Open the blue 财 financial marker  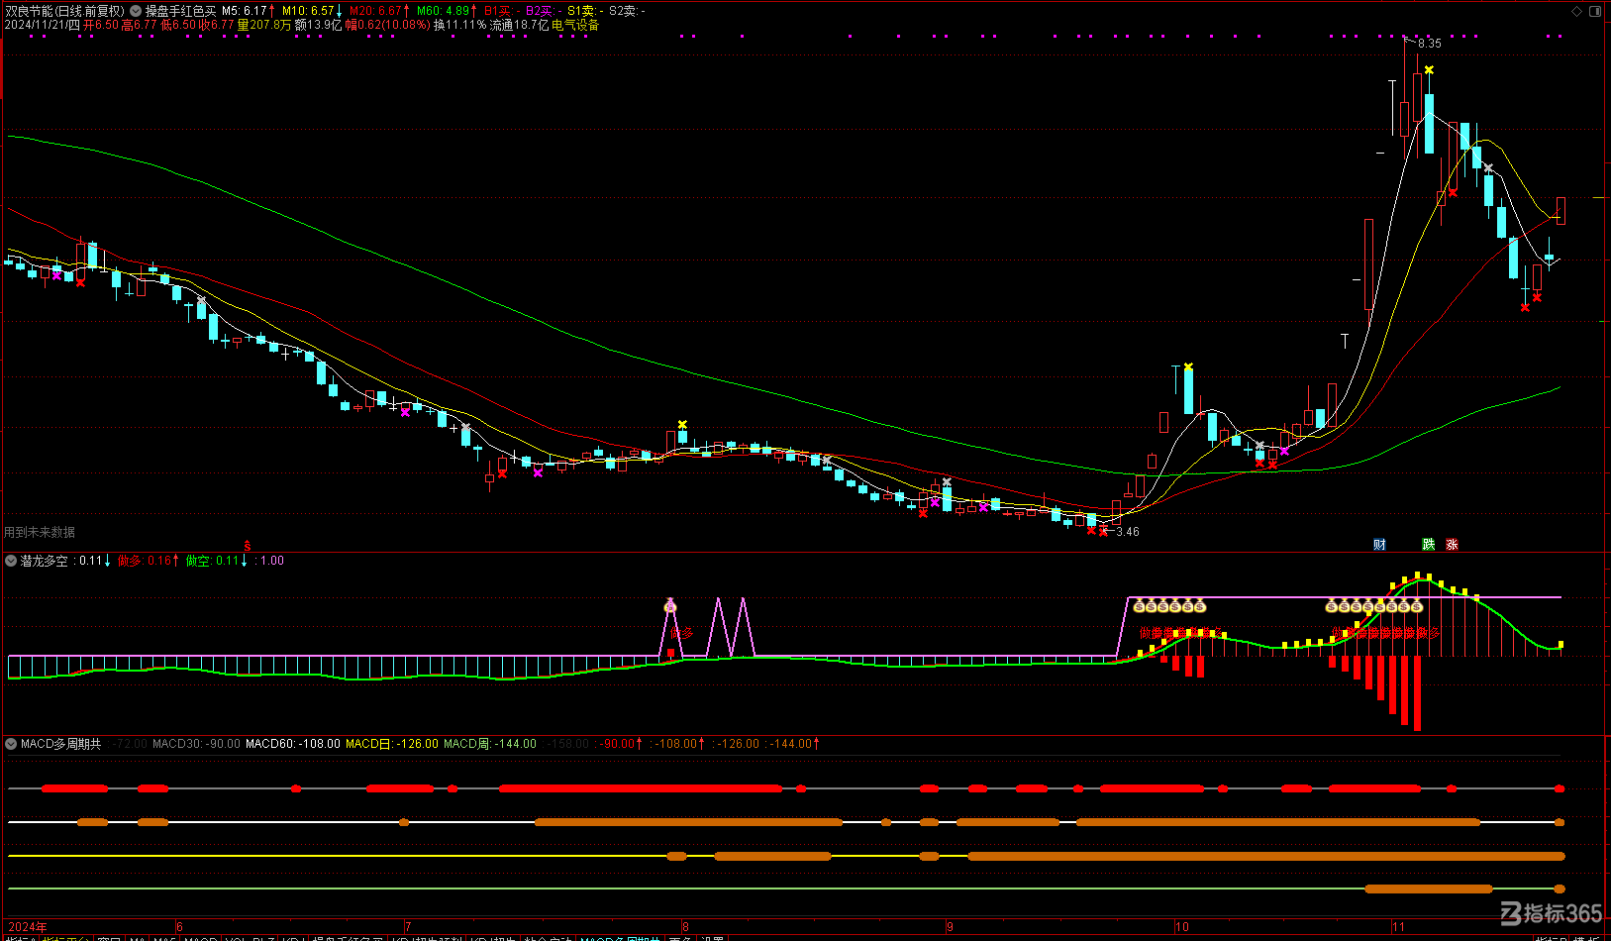point(1380,545)
